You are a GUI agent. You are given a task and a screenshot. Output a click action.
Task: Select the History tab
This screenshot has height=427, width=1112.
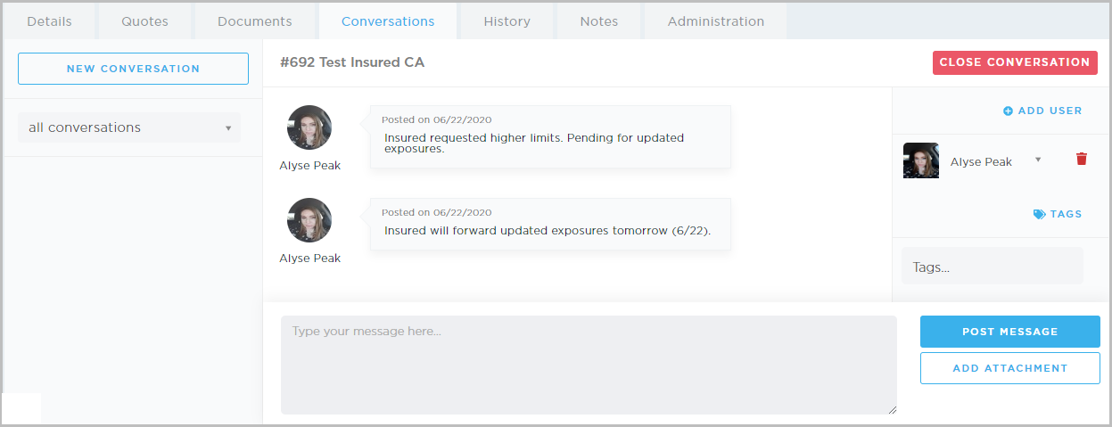(x=507, y=21)
